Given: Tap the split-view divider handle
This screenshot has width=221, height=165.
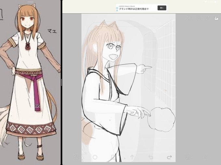Looking at the screenshot, I should (x=61, y=82).
